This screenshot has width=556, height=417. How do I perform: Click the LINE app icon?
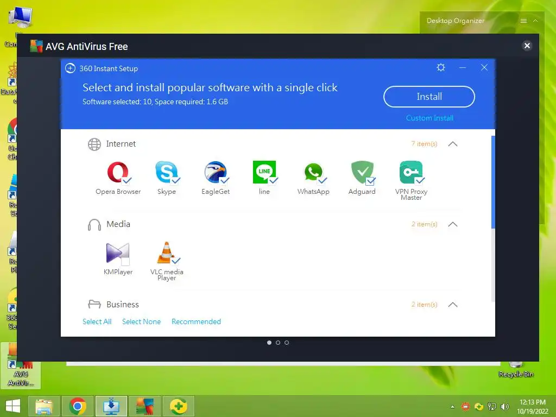[x=264, y=172]
